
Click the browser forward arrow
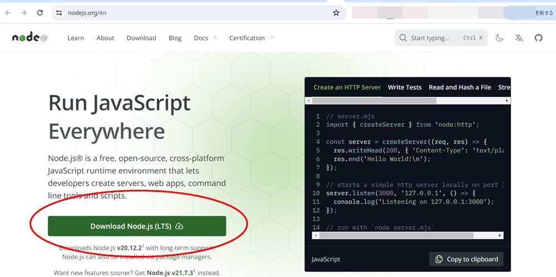[x=24, y=13]
